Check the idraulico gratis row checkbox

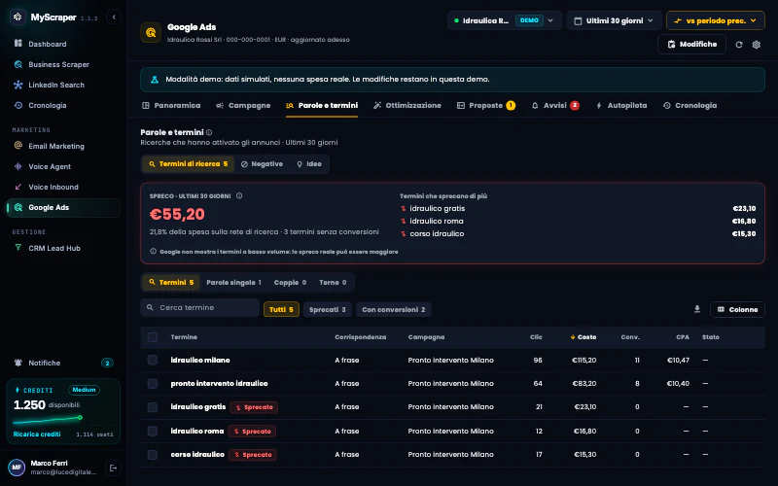tap(153, 407)
